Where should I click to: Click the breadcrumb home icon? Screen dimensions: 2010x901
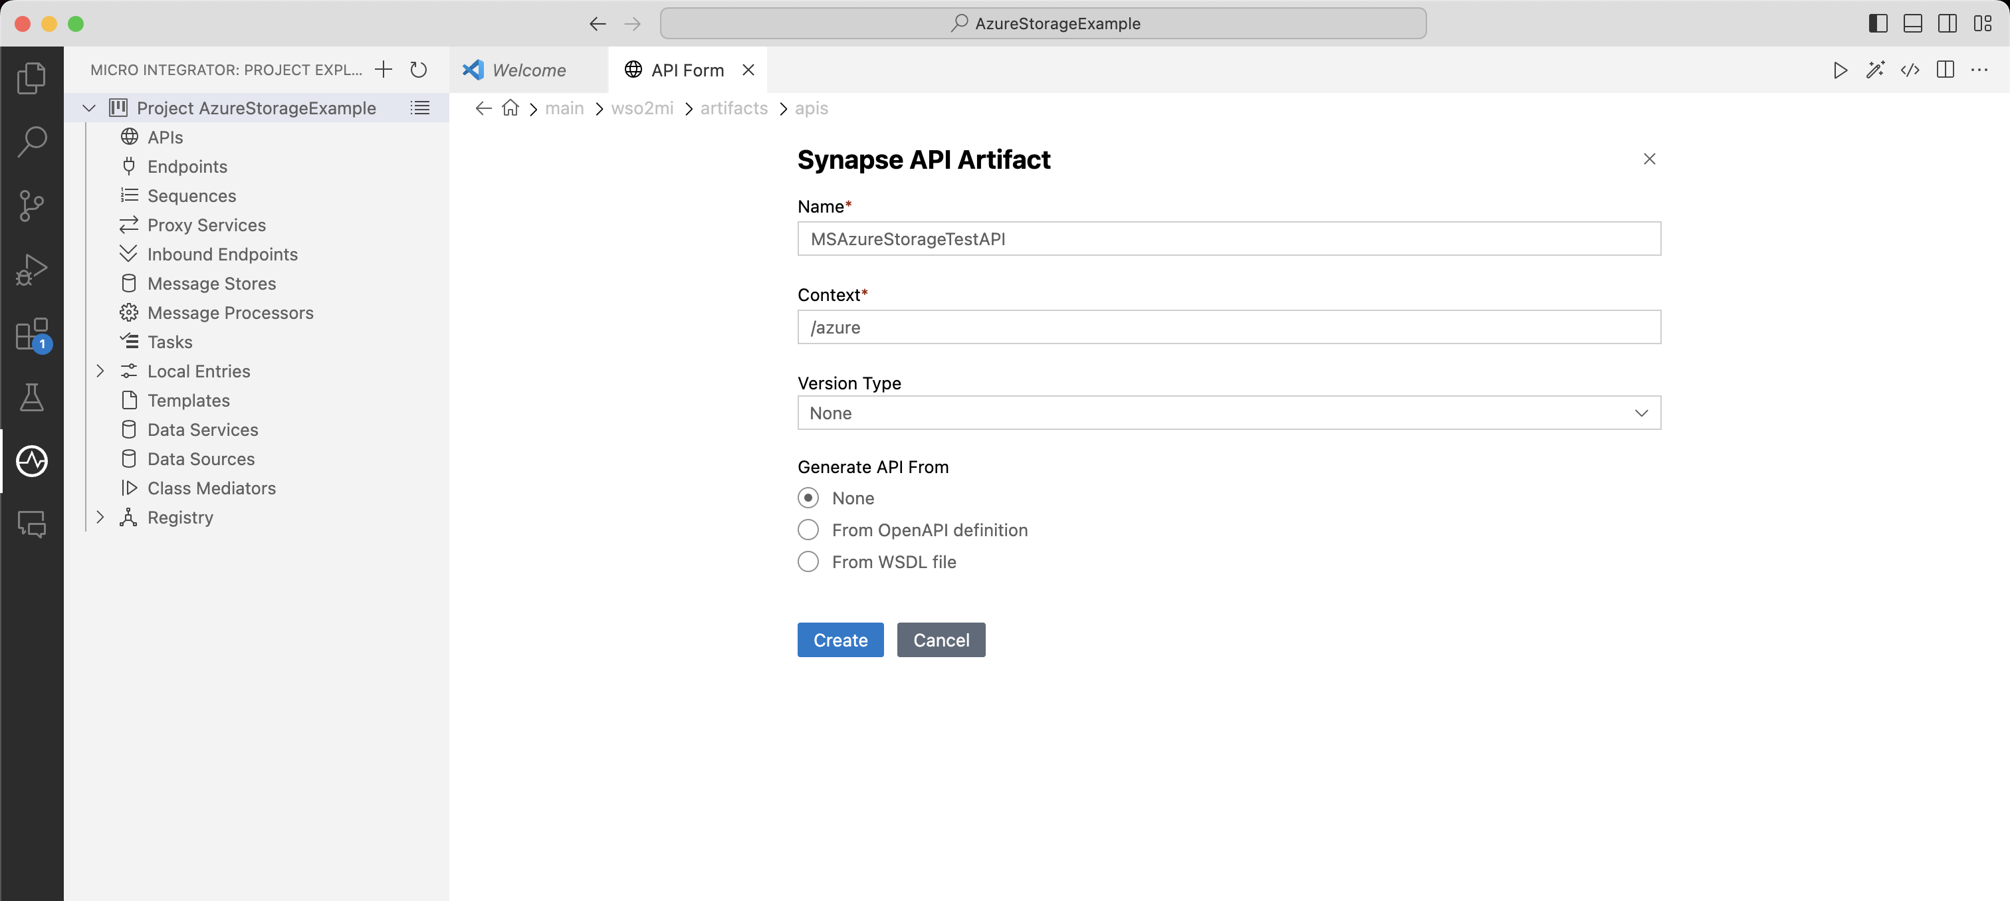coord(510,108)
